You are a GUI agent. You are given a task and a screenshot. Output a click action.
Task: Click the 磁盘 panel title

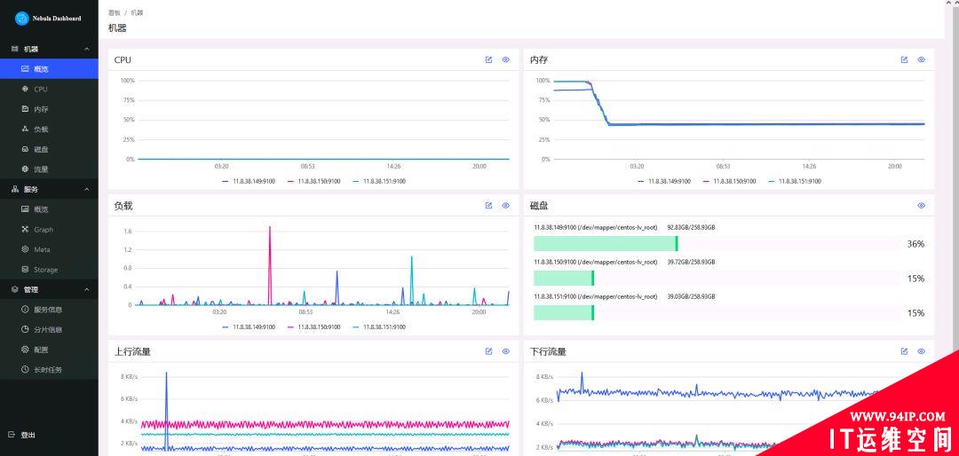[x=539, y=206]
